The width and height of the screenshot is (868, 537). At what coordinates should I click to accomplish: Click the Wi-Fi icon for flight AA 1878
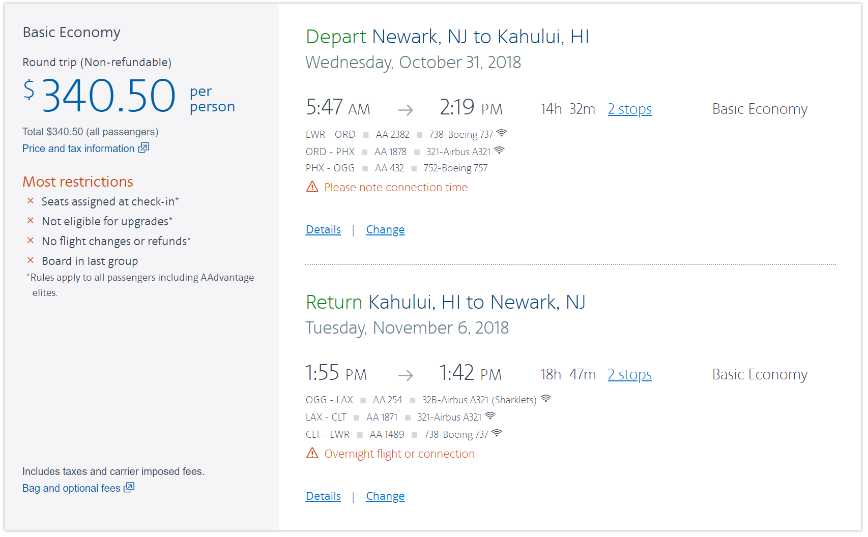coord(499,151)
